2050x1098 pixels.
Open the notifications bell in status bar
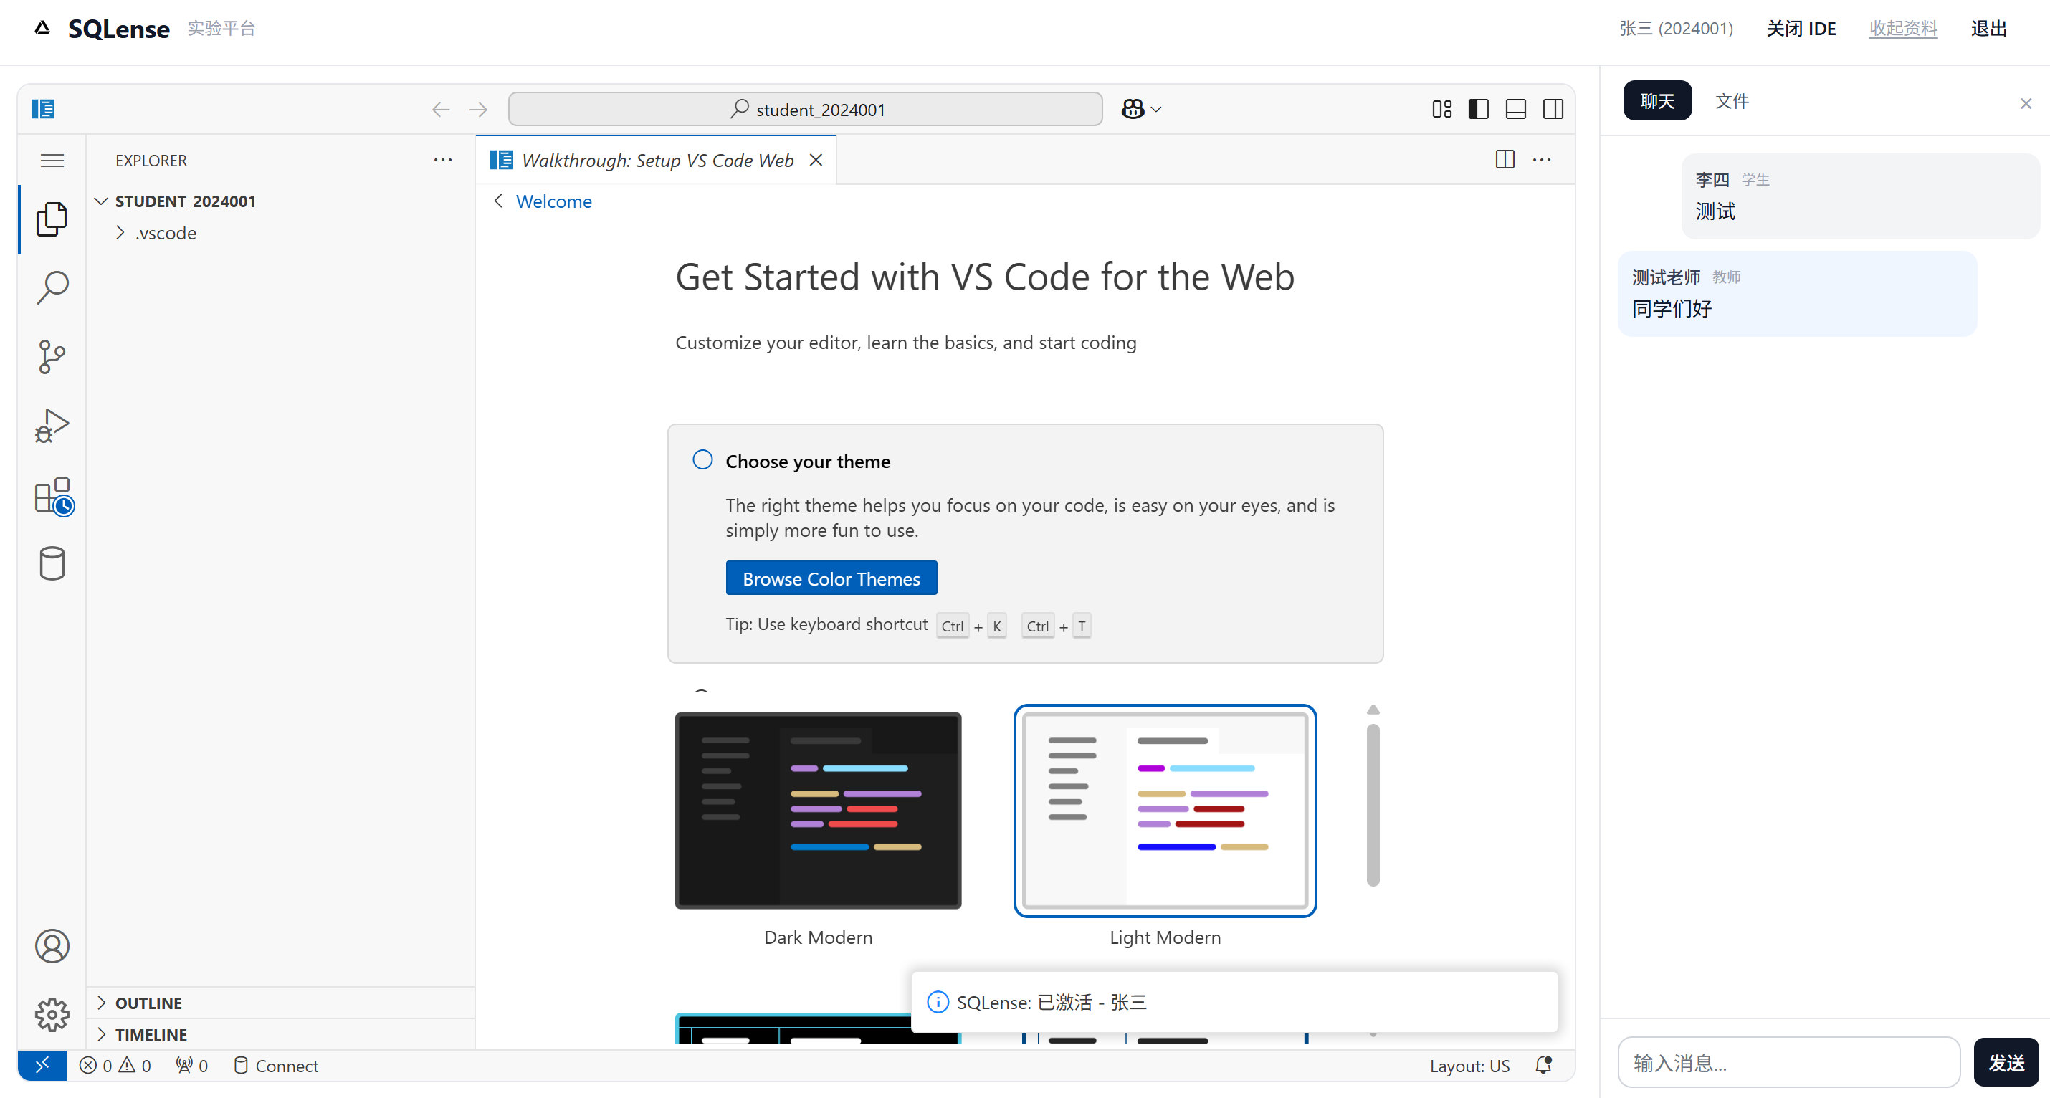[1544, 1065]
